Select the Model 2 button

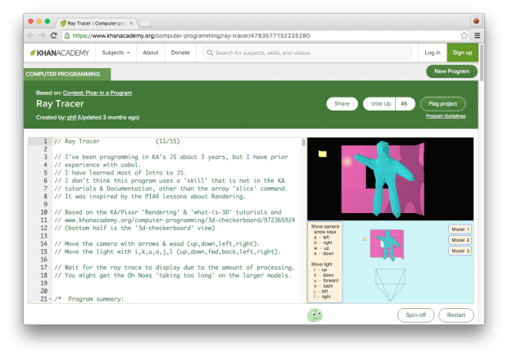pos(460,240)
